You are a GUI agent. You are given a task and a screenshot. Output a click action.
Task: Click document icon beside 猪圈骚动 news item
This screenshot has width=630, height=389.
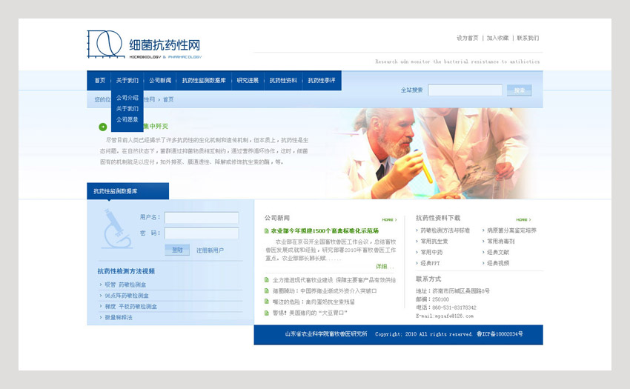point(267,291)
